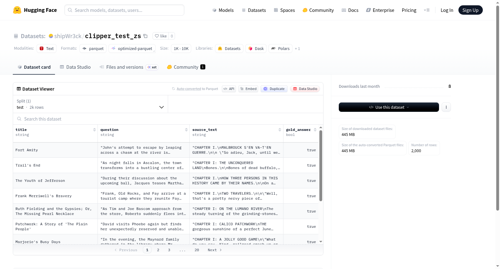Viewport: 500px width, 269px height.
Task: Sort by the title column
Action: pyautogui.click(x=94, y=130)
